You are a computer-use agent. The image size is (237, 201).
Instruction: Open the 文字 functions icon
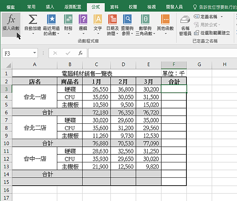[98, 19]
